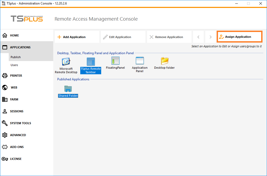Screen dimensions: 267x176
Task: Select the Shared Folder published application
Action: (x=68, y=89)
